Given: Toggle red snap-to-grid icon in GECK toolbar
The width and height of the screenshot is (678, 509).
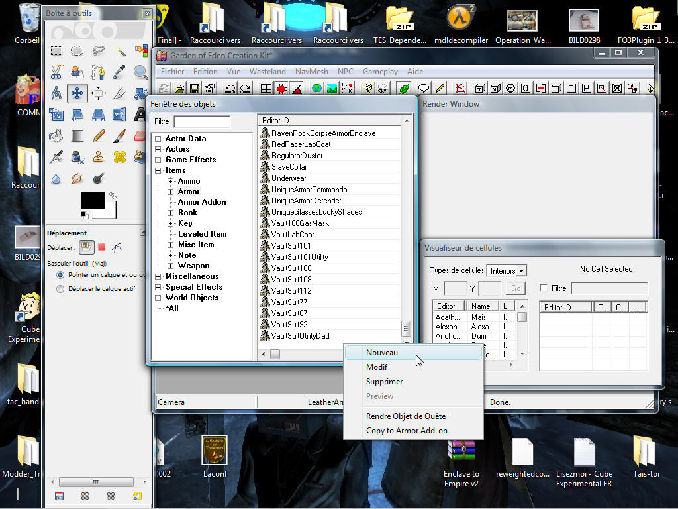Looking at the screenshot, I should click(x=281, y=89).
